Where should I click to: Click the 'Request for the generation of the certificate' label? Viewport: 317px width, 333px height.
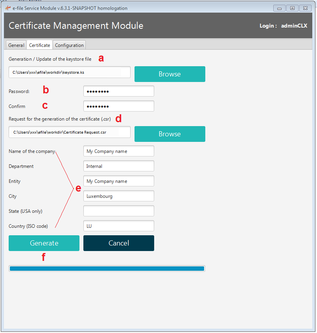60,119
